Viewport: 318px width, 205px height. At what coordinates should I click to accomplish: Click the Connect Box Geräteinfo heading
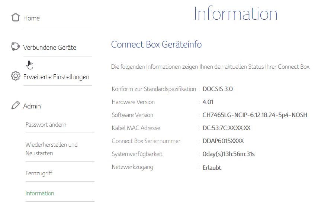coord(156,45)
